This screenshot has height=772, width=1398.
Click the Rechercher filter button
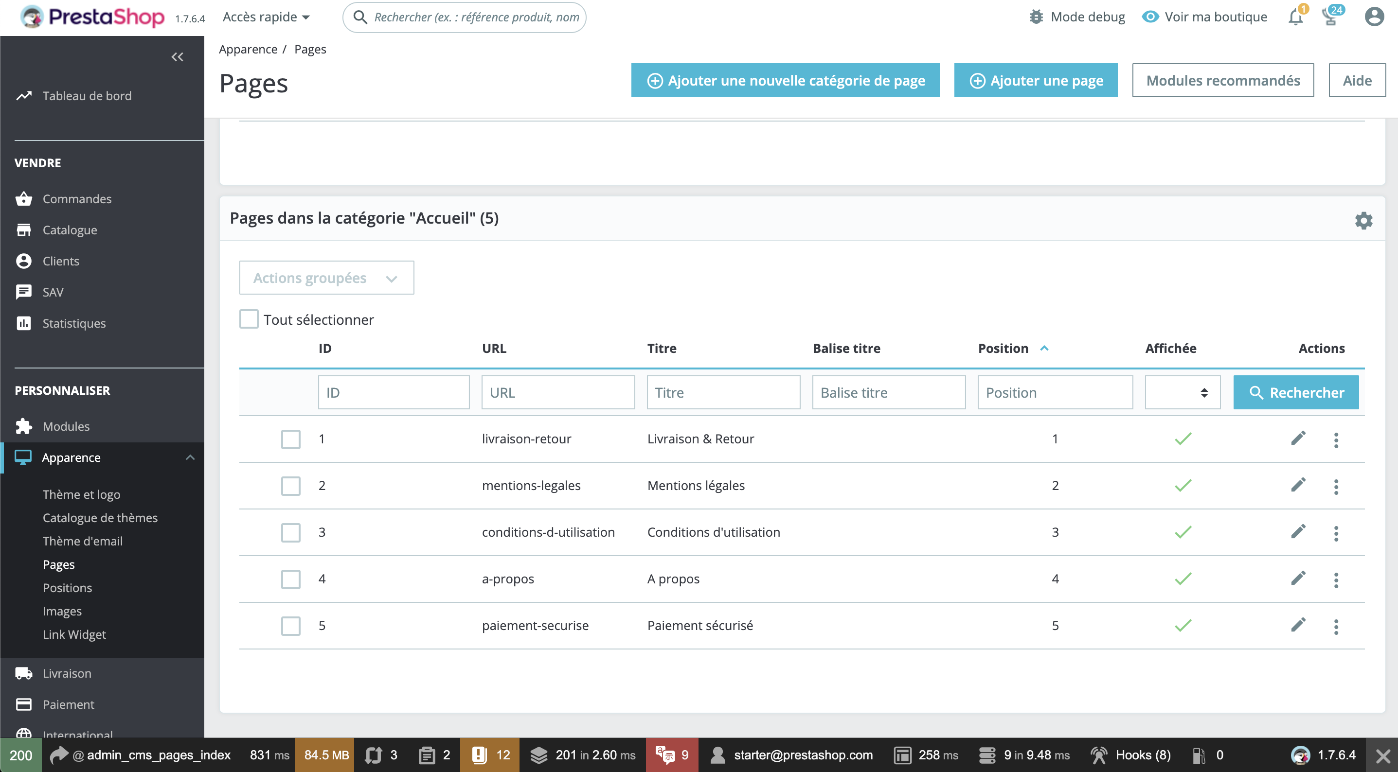[1295, 392]
